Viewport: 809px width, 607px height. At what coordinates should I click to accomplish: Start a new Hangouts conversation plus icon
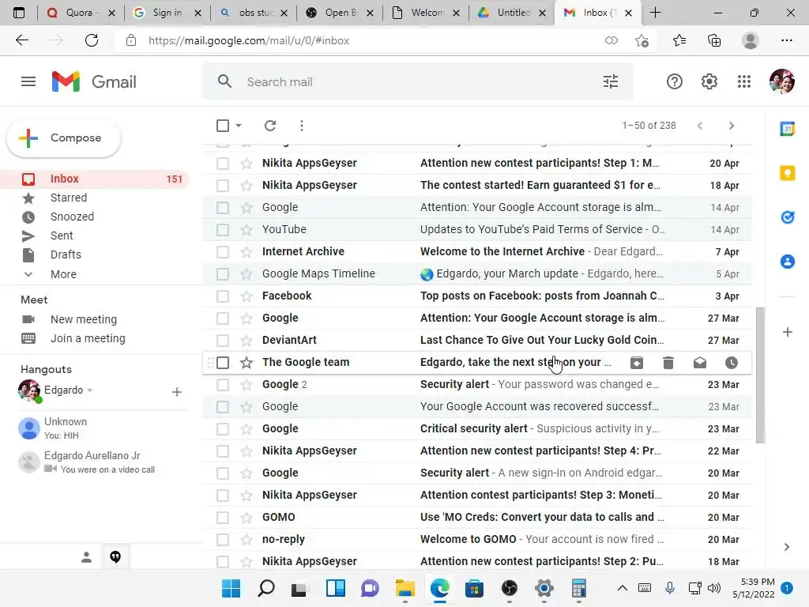[x=176, y=392]
